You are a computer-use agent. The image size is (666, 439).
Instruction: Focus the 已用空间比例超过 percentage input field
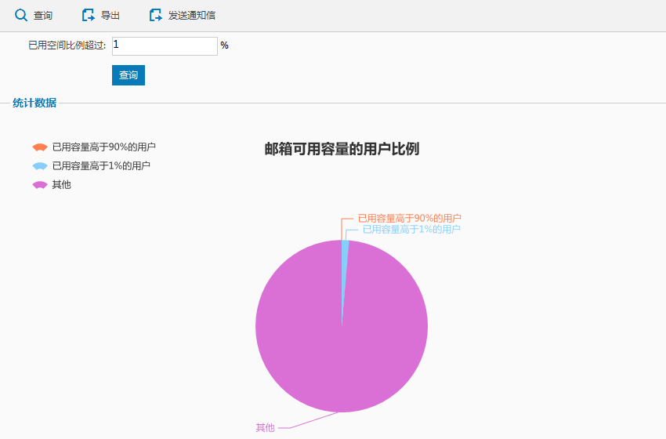pyautogui.click(x=165, y=46)
